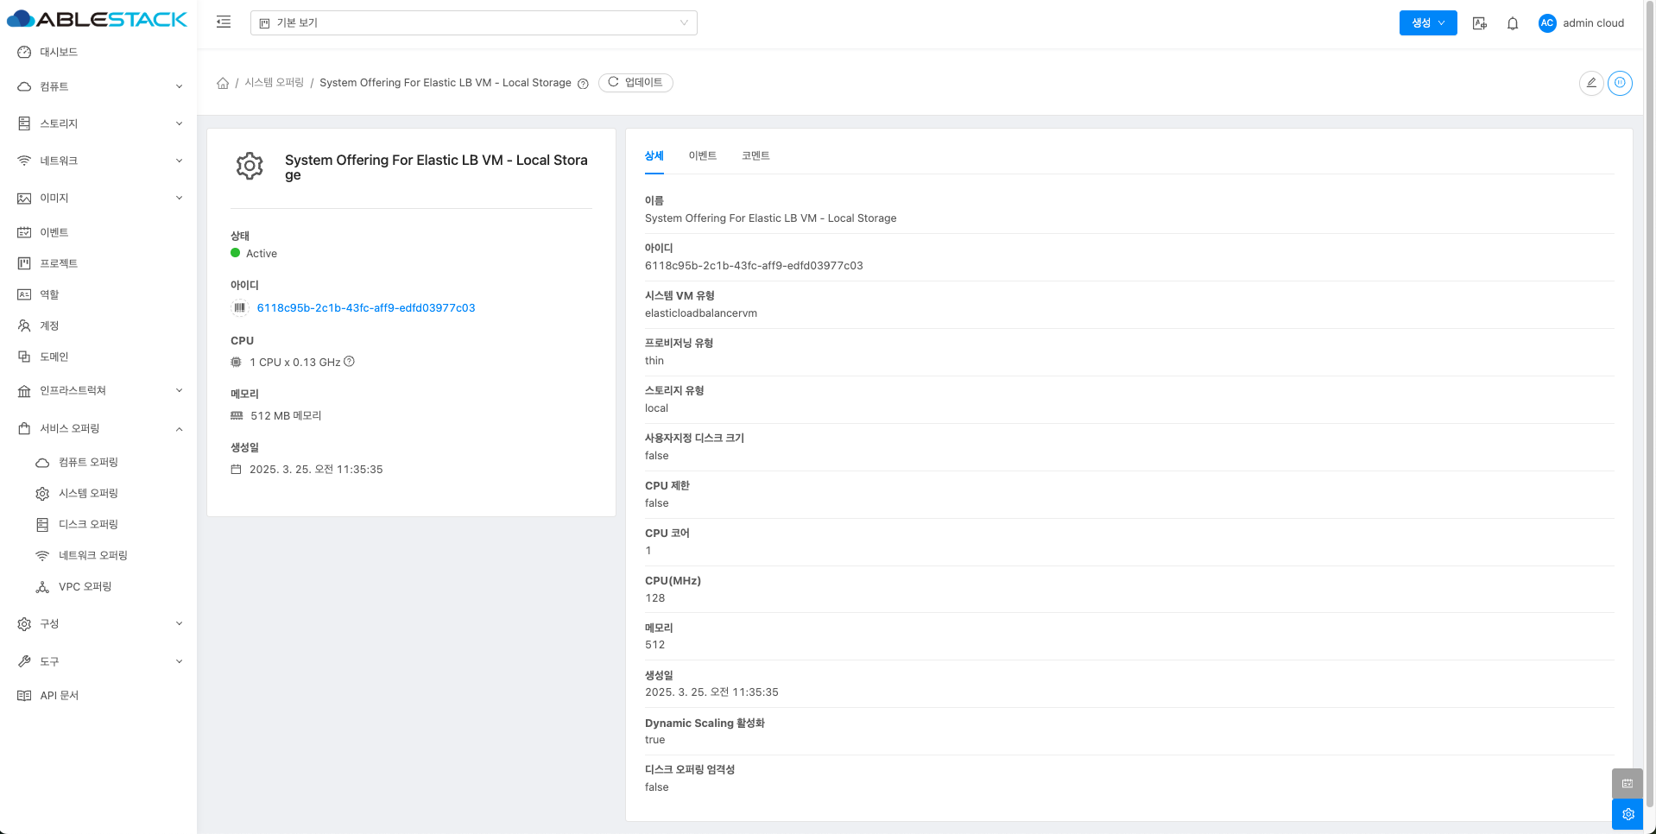Open the admin cloud user profile
The height and width of the screenshot is (834, 1656).
pyautogui.click(x=1582, y=23)
